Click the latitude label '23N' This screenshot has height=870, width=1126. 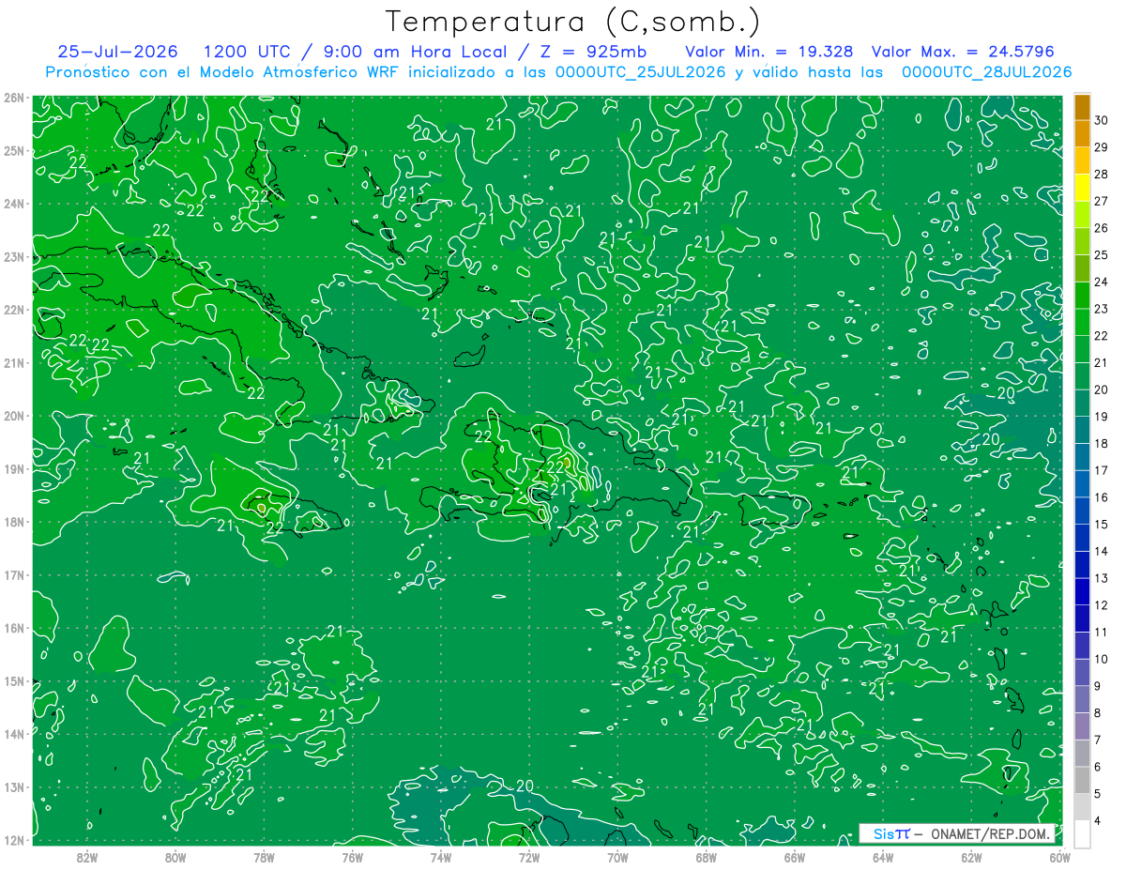coord(13,256)
